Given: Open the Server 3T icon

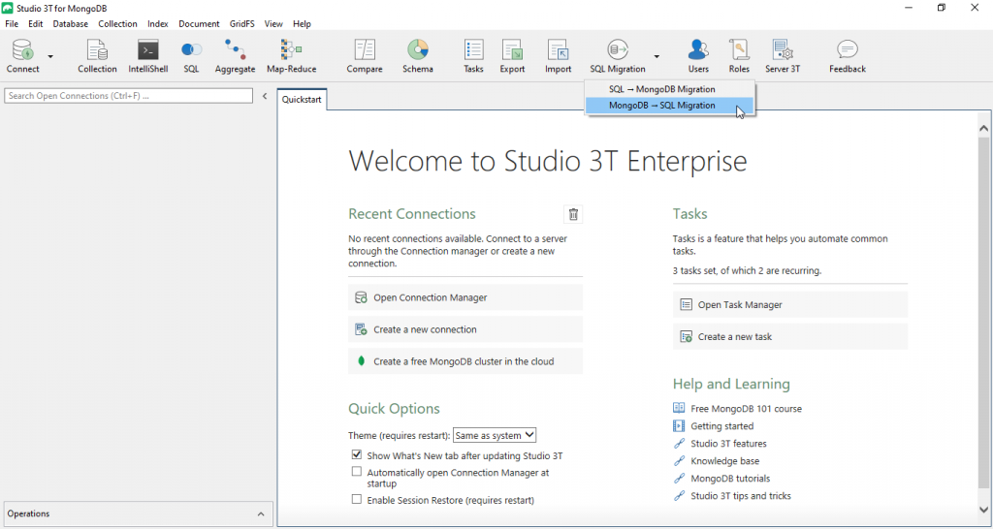Looking at the screenshot, I should pos(783,56).
